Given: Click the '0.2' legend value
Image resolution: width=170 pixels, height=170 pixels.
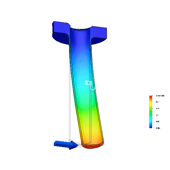Looking at the screenshot, I should 157,102.
